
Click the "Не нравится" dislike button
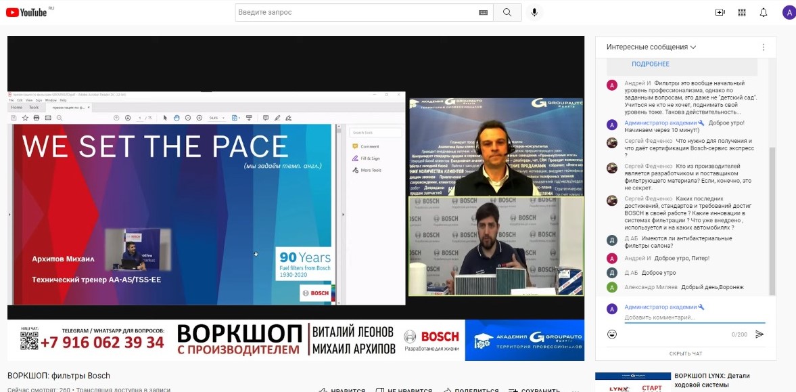404,391
